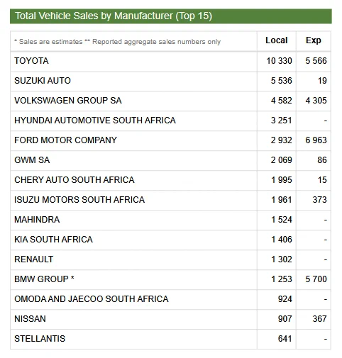Click the BMW GROUP * row
The image size is (342, 358).
170,279
